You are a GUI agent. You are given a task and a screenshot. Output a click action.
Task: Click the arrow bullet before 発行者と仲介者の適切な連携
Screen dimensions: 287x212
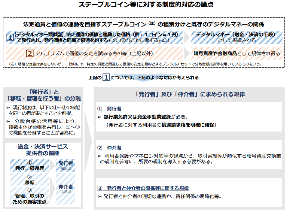pos(99,197)
